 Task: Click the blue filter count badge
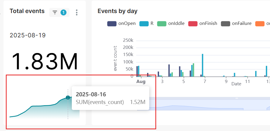coord(63,12)
